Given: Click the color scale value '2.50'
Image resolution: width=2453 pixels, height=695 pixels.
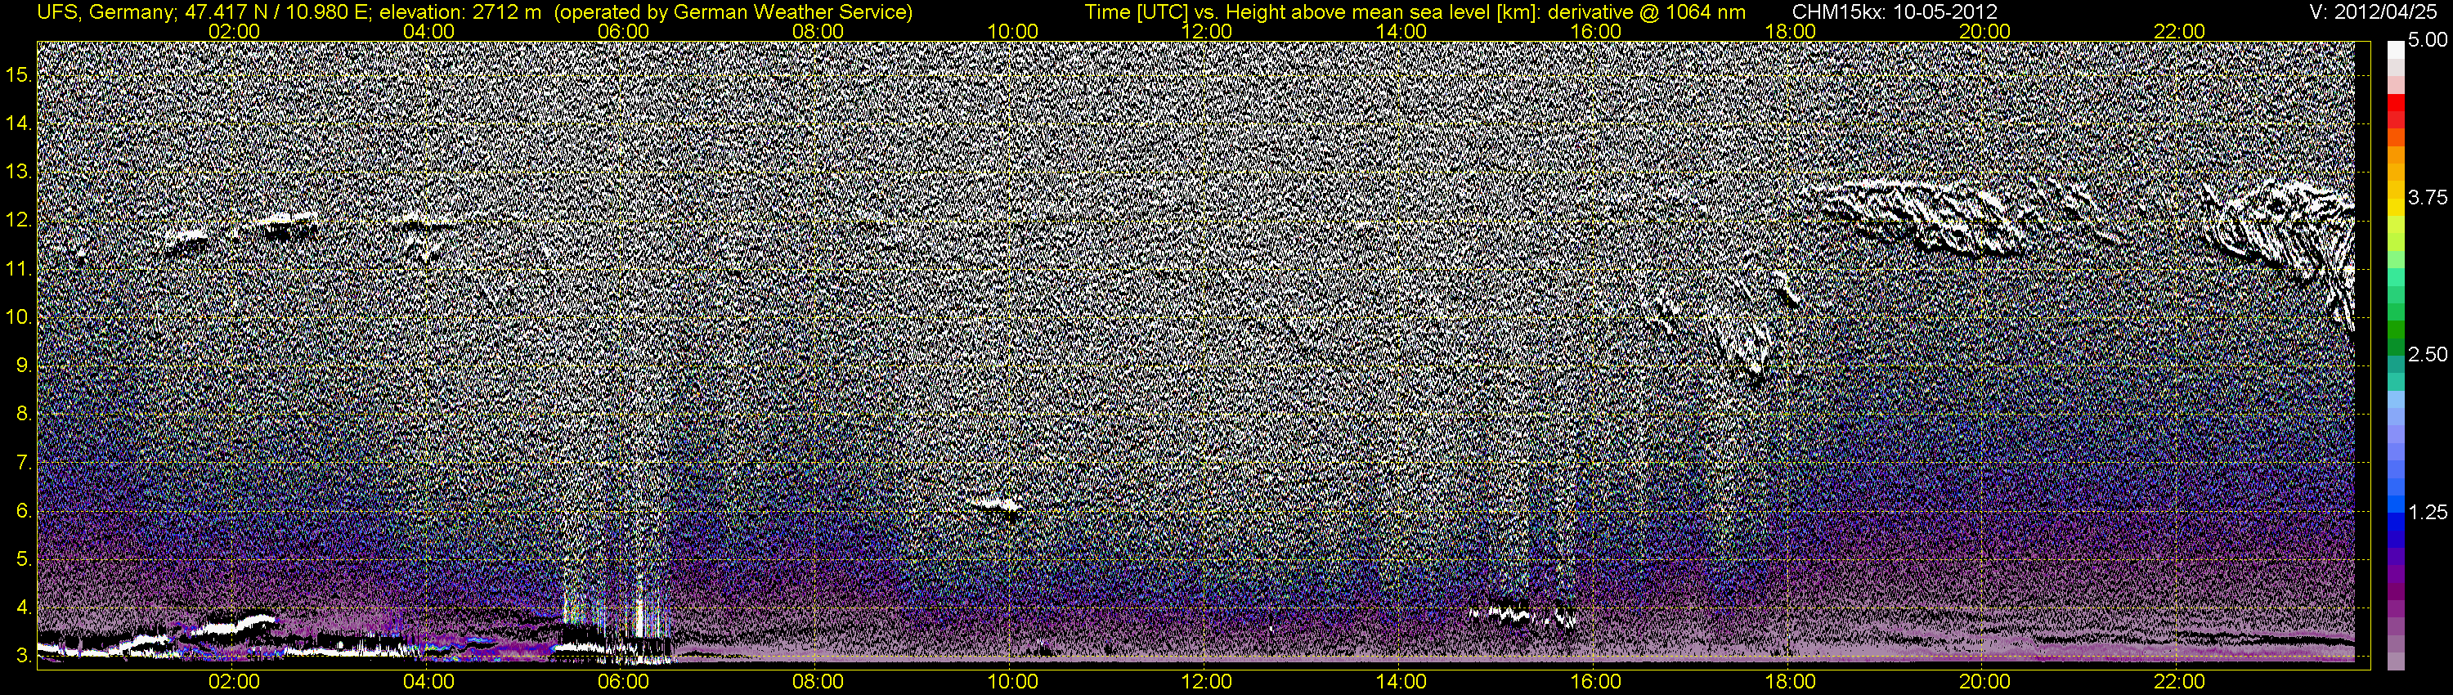Looking at the screenshot, I should [x=2428, y=355].
